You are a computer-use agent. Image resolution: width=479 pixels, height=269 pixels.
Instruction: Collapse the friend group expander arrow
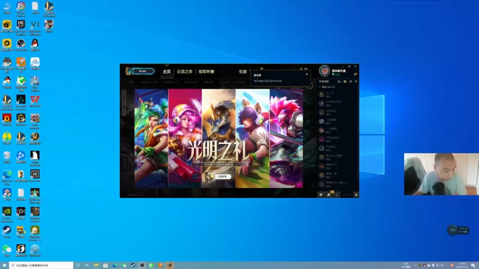(320, 87)
